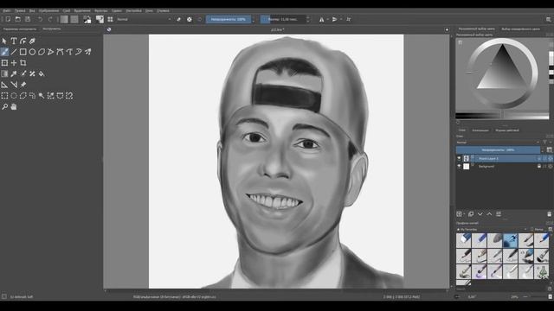Select the Ellipse shape tool
The width and height of the screenshot is (554, 311).
(32, 52)
